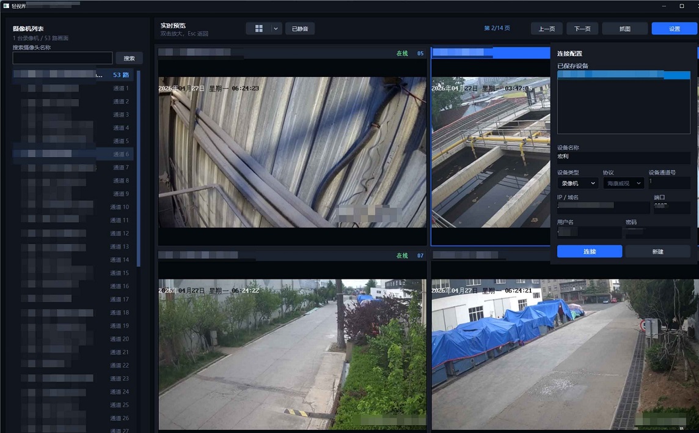Select 通道 21 in camera list
Screen dimensions: 699x433
pos(73,352)
